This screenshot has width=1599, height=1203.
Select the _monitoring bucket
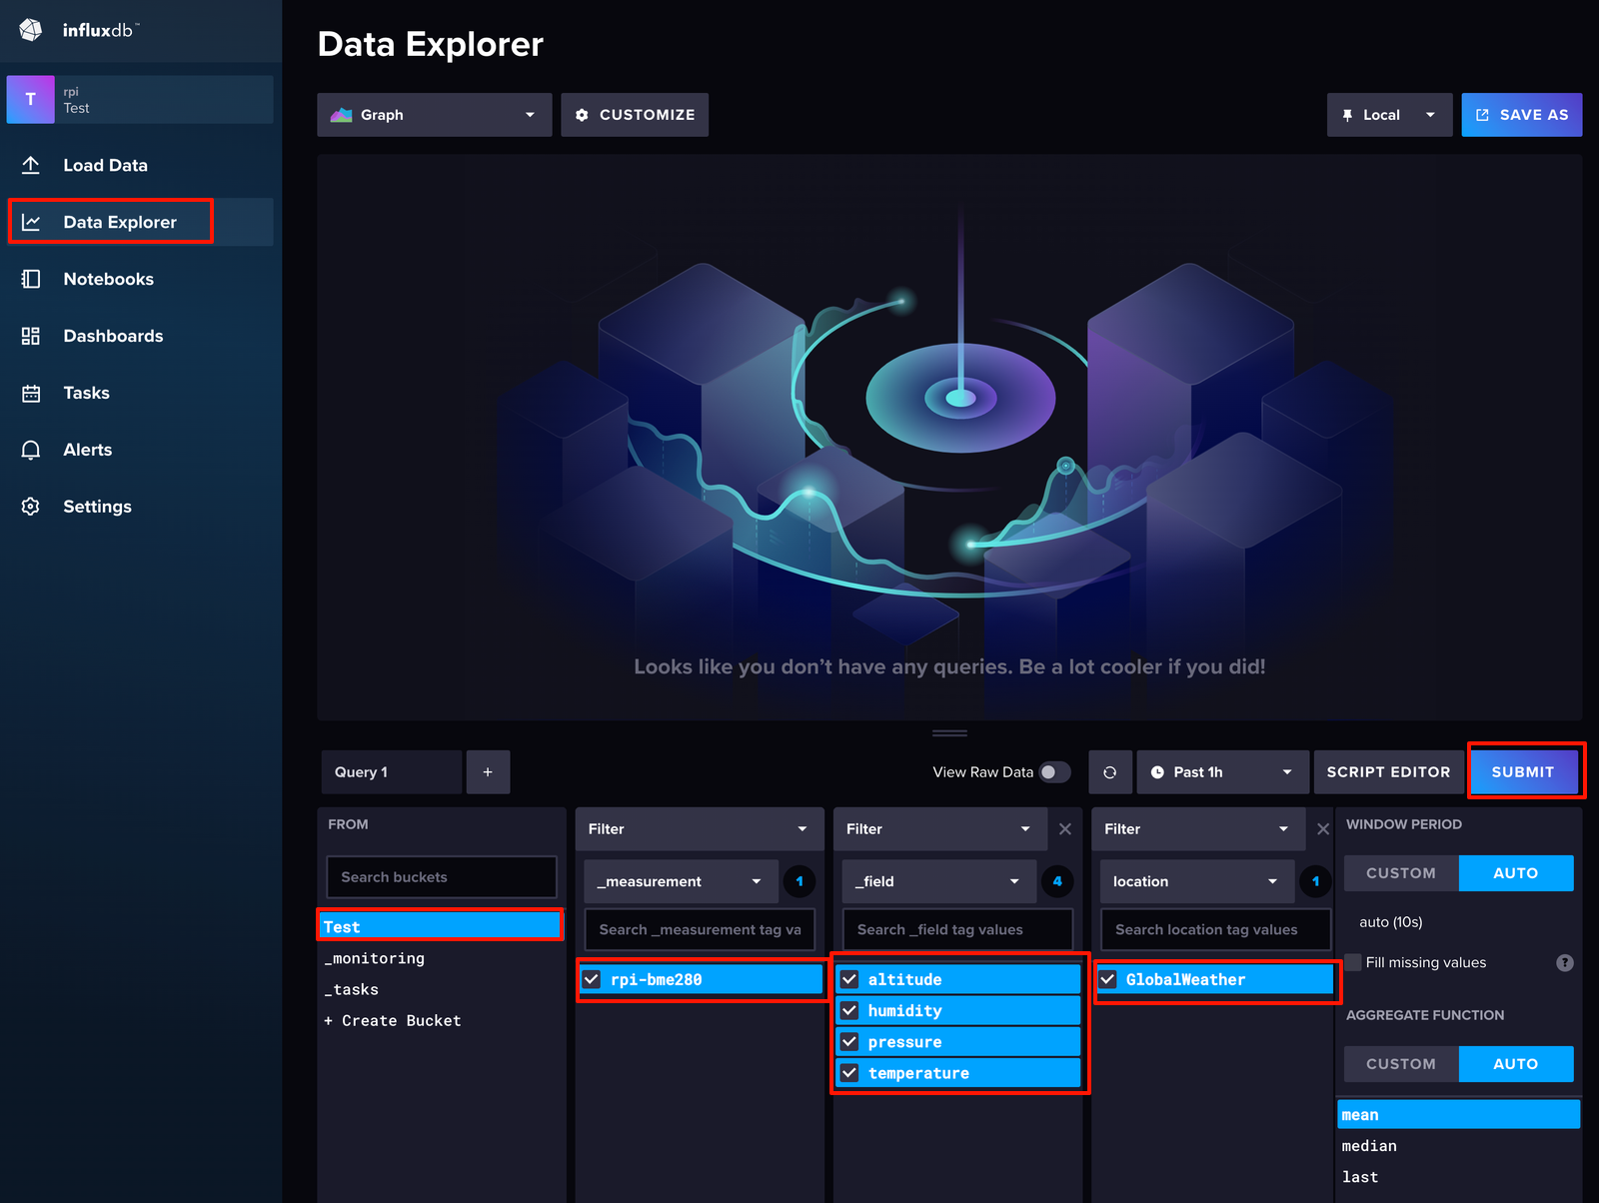(441, 958)
